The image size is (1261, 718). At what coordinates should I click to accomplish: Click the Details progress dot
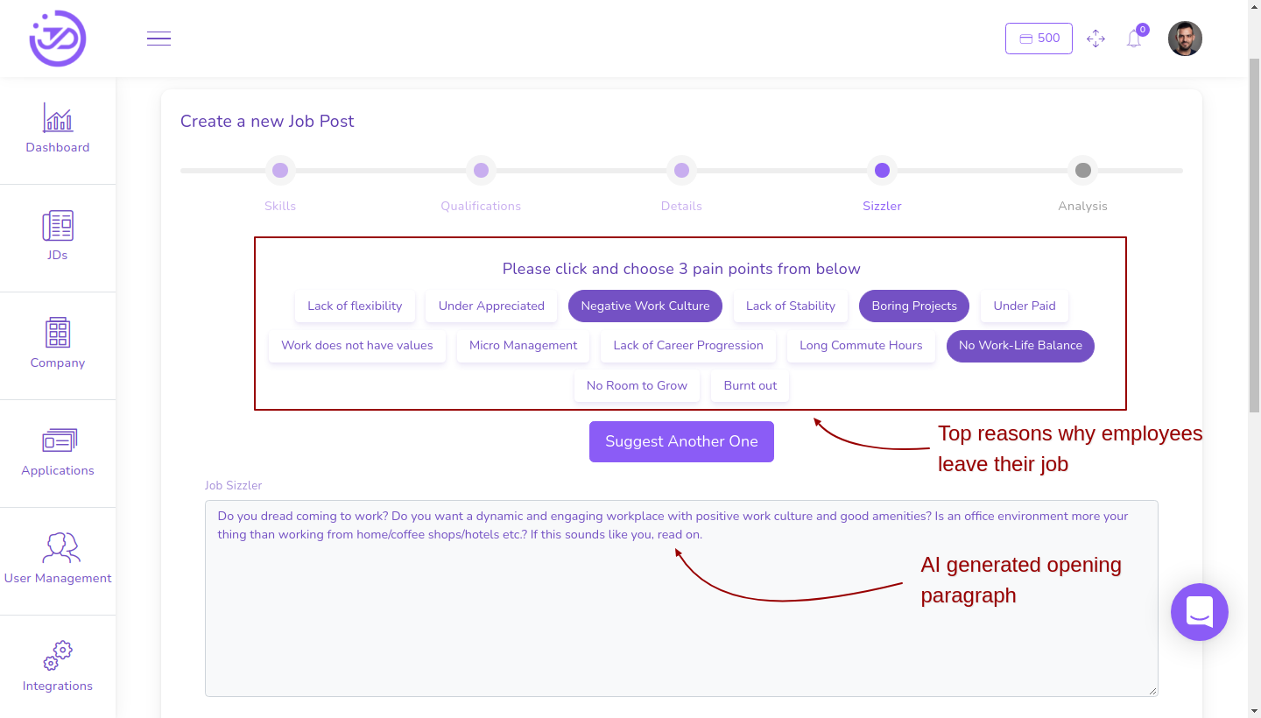681,171
